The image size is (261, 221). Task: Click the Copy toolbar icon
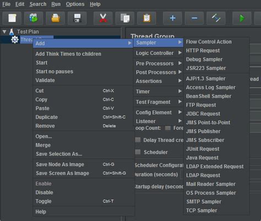click(125, 18)
